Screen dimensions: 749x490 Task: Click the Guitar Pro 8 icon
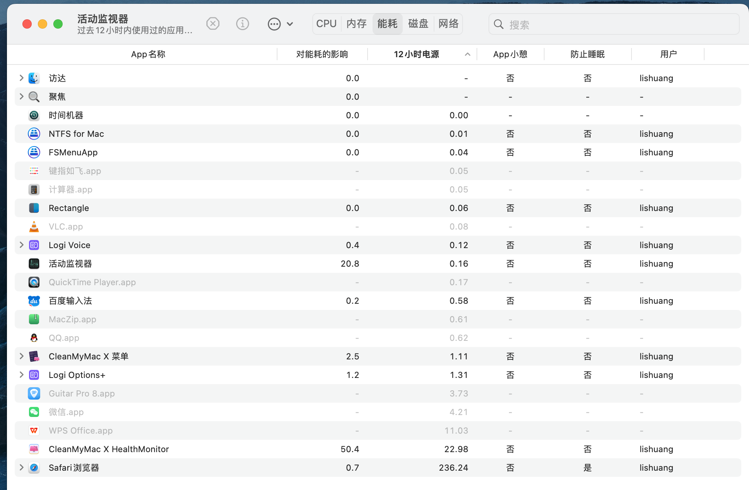[34, 393]
